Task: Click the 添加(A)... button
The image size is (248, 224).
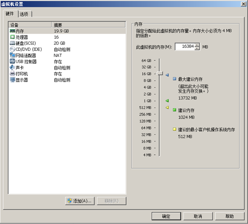Action: [x=80, y=201]
